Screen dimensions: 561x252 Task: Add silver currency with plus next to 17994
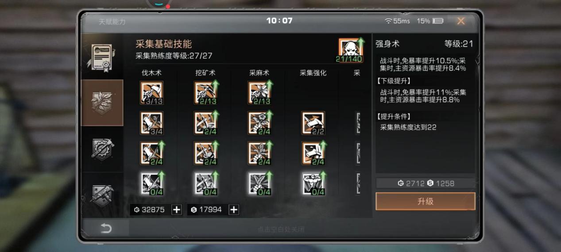234,210
